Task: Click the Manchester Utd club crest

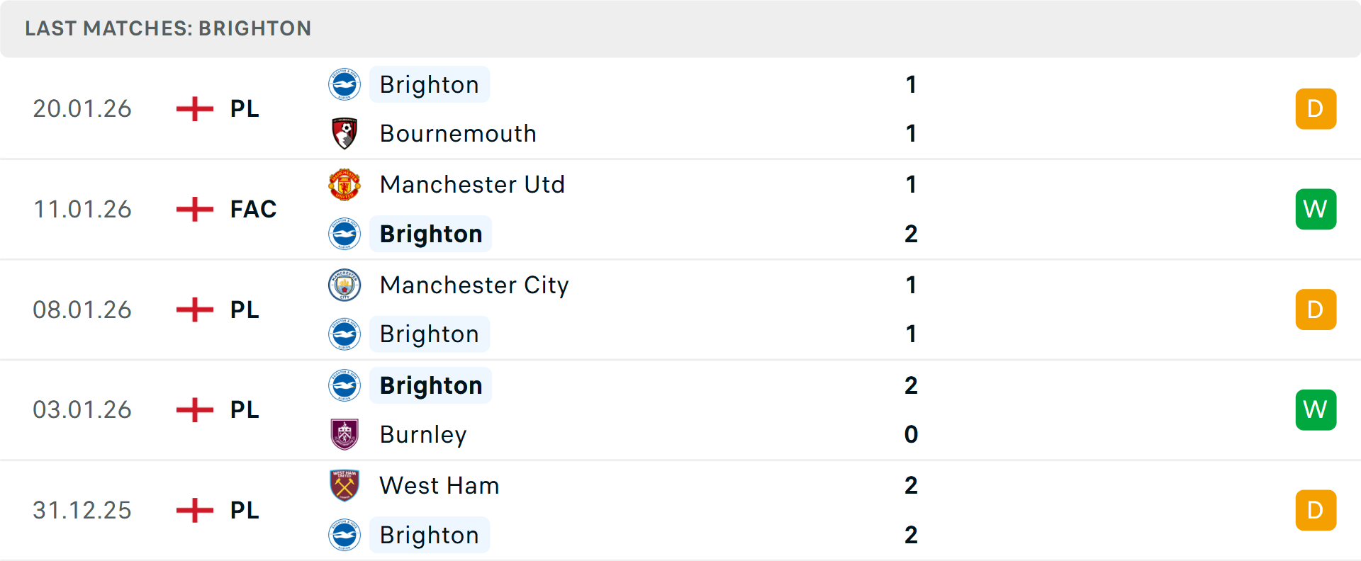Action: 345,184
